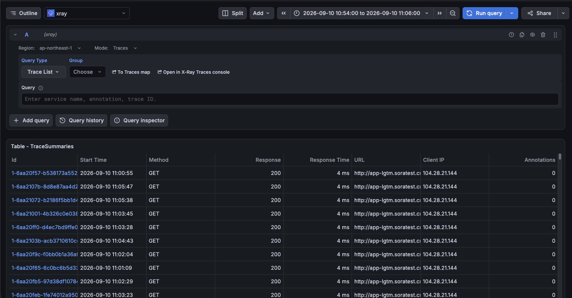Open in X-Ray Traces console link
The image size is (572, 298).
193,72
